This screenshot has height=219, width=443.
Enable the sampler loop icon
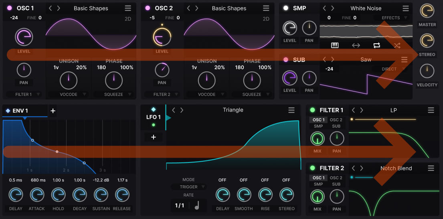click(x=376, y=45)
